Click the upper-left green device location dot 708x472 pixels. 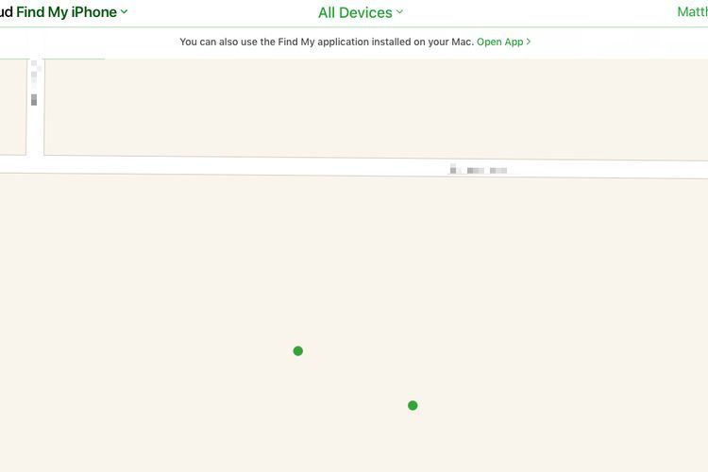(298, 351)
